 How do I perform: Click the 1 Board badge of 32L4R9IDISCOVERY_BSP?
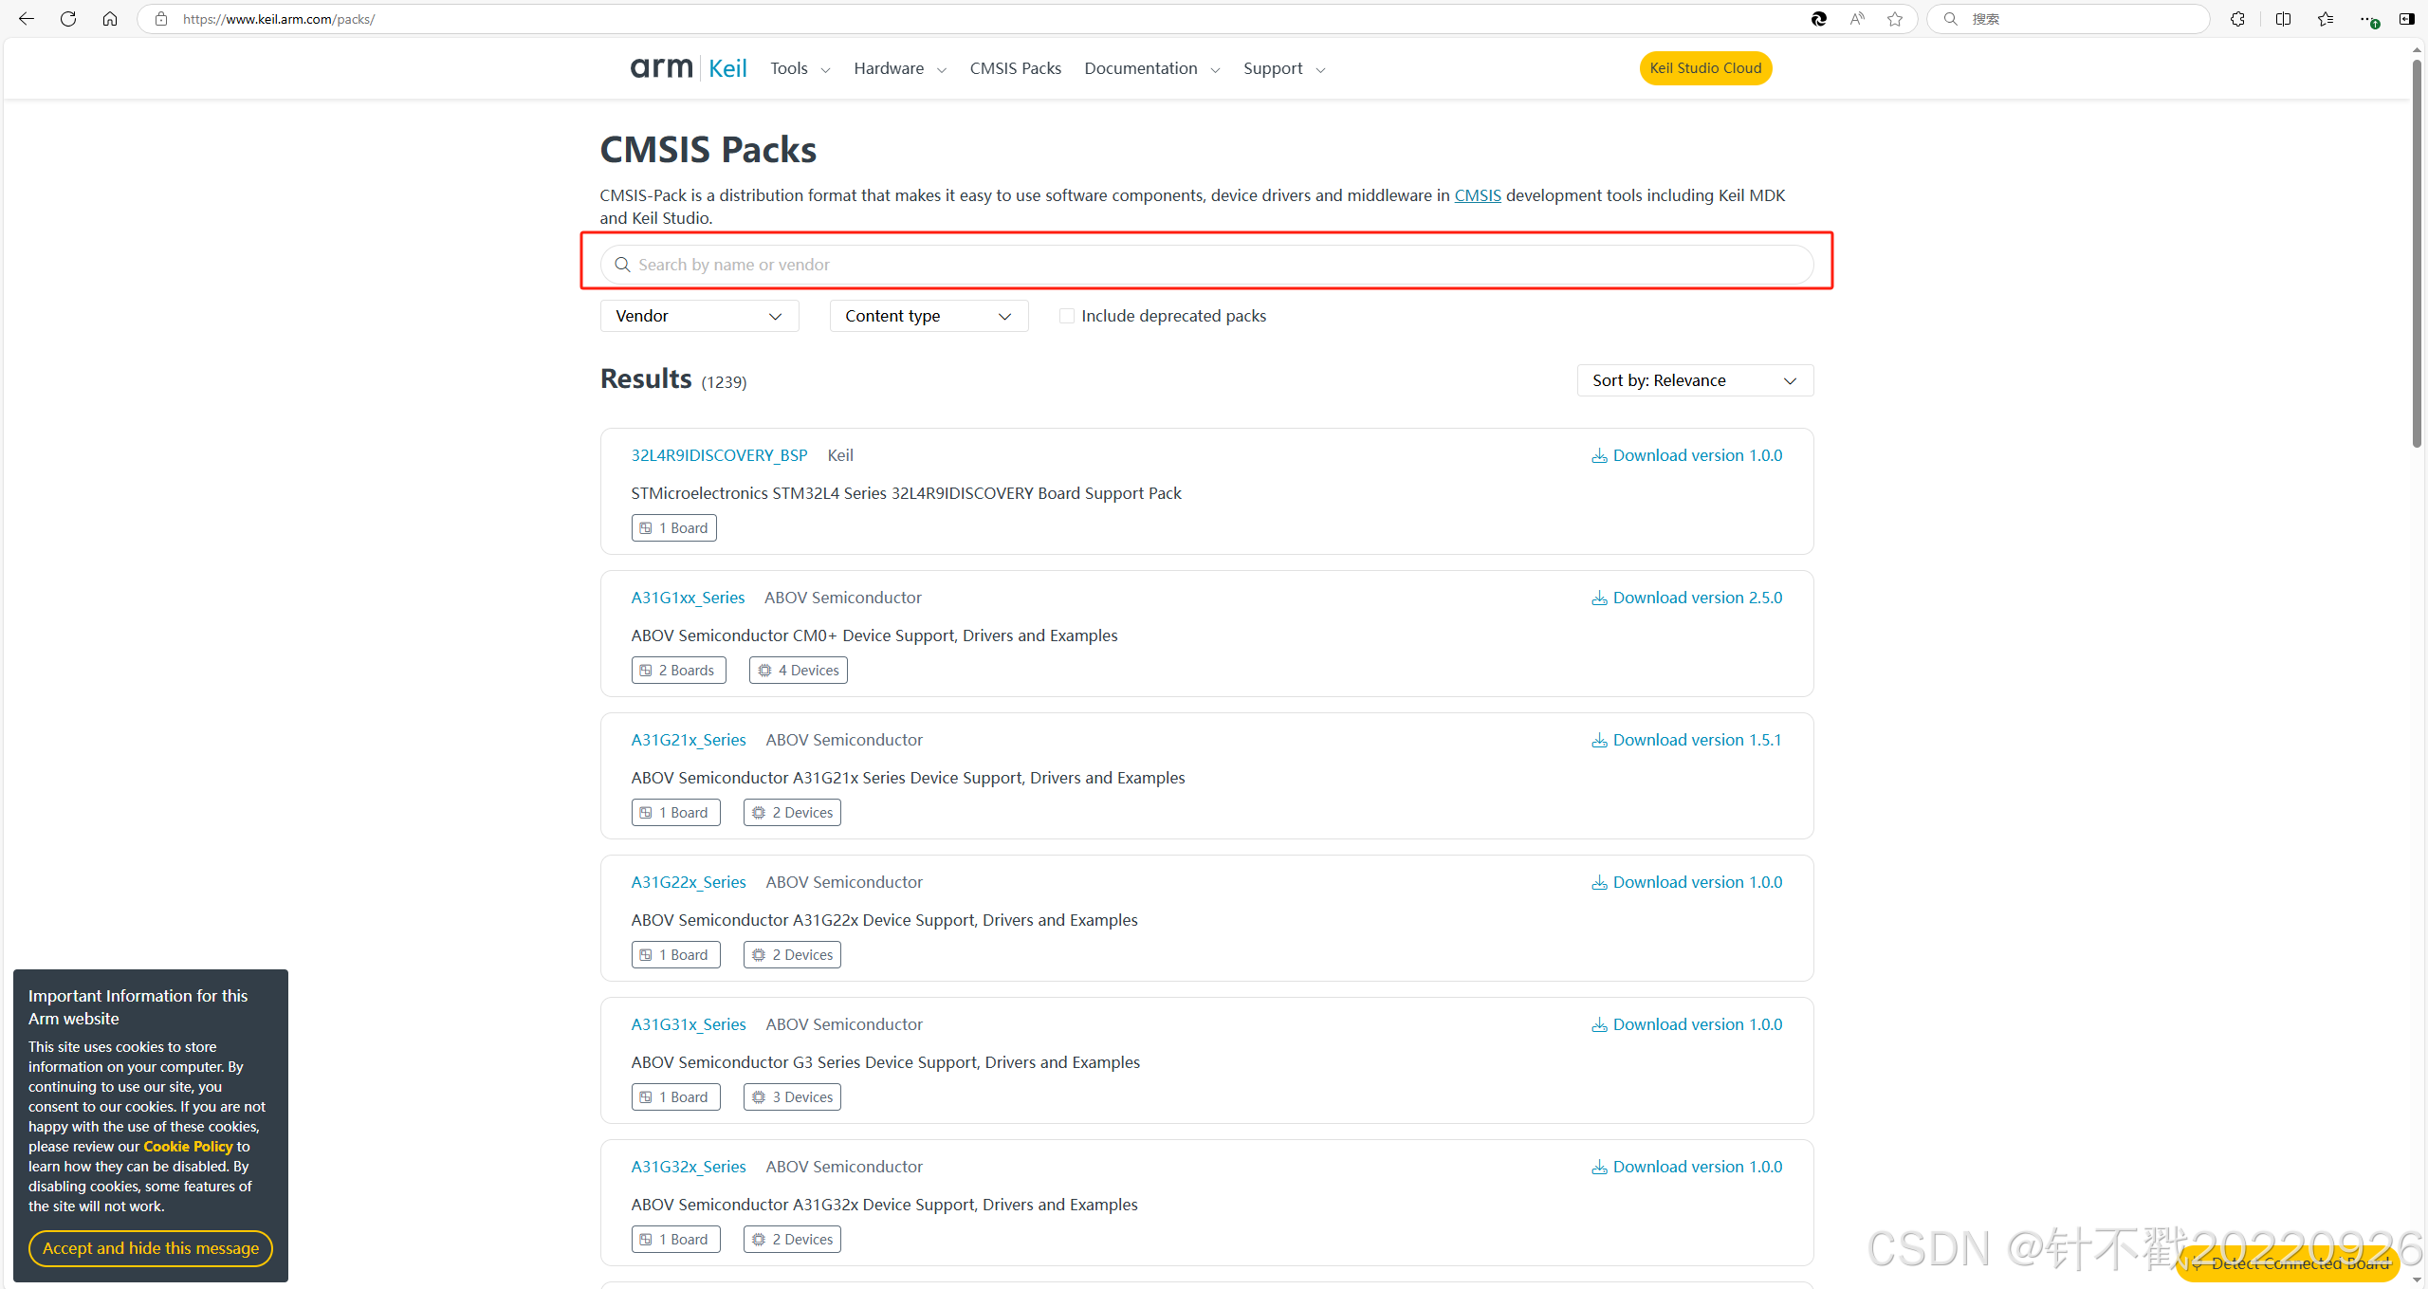[x=674, y=528]
